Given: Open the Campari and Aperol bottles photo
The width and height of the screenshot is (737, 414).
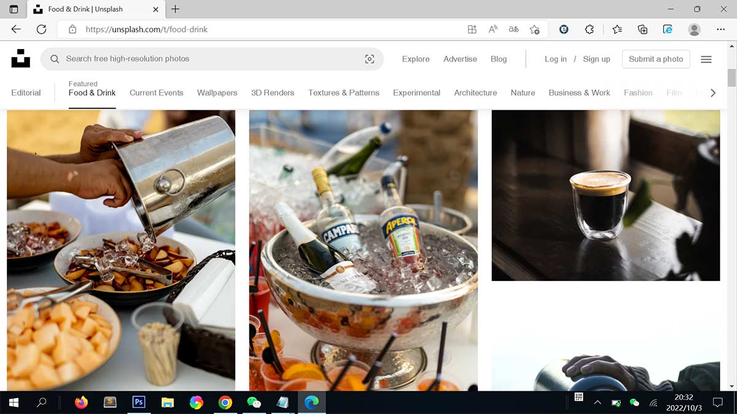Looking at the screenshot, I should tap(364, 250).
